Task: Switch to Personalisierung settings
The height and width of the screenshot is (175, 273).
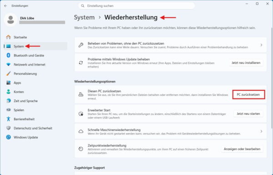Action: point(35,73)
